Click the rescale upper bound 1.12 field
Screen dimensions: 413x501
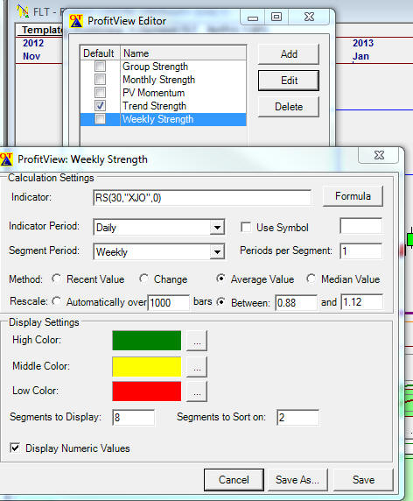pyautogui.click(x=362, y=302)
